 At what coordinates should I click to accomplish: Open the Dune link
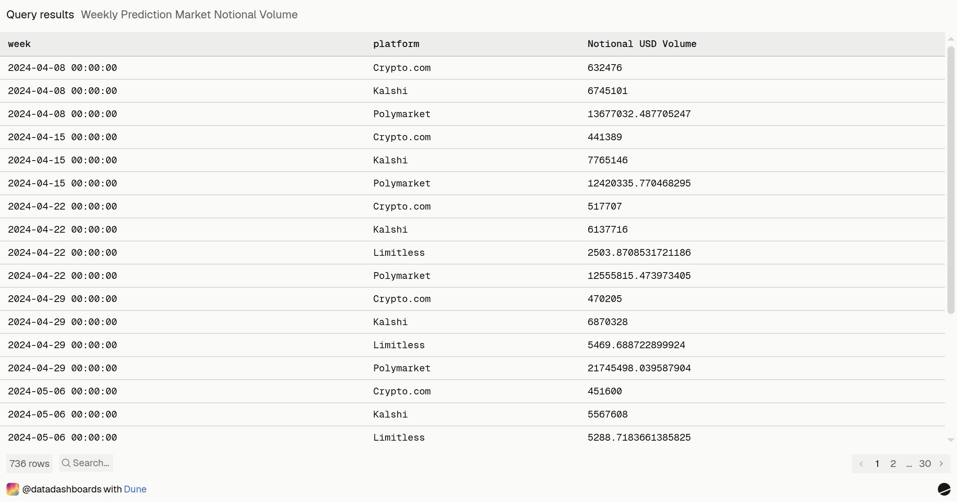click(x=135, y=489)
